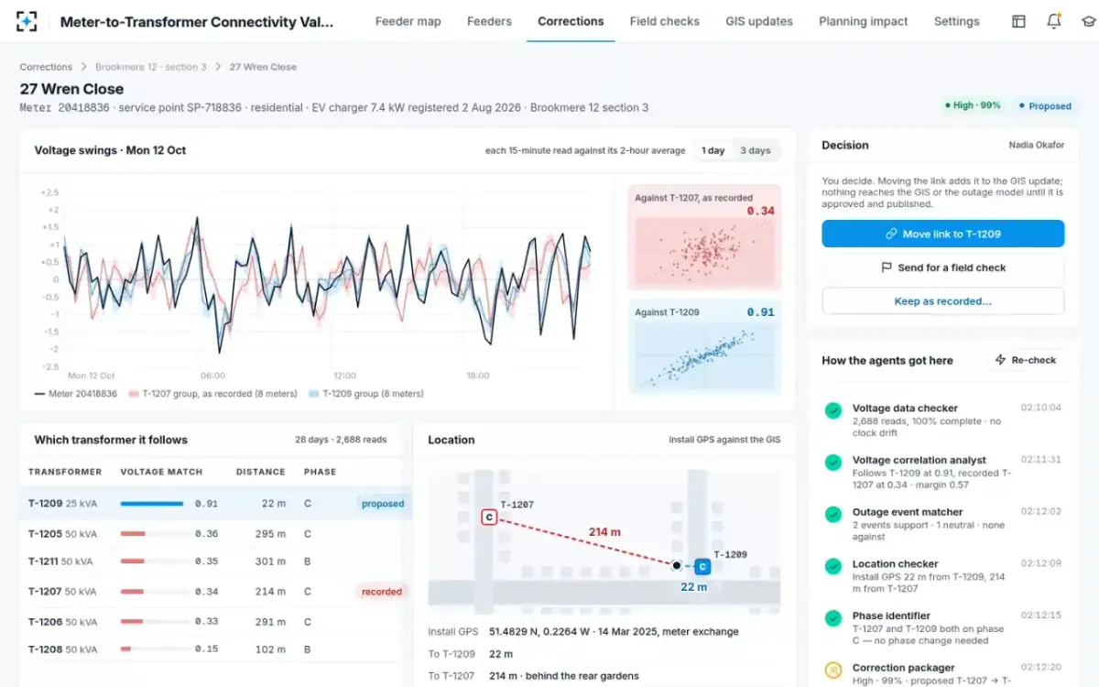The image size is (1099, 687).
Task: Click the TRANSFORMER column header
Action: [x=65, y=472]
